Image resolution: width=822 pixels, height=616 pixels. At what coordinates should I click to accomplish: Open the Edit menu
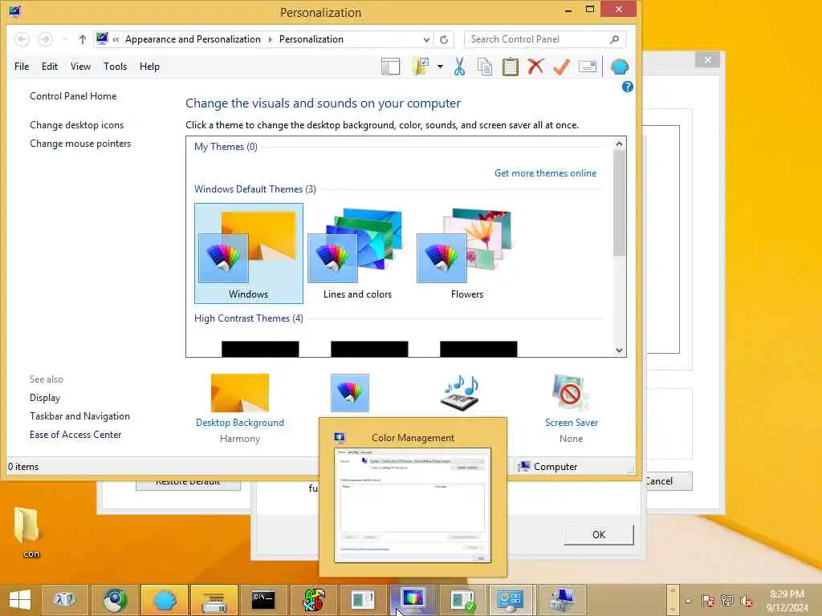(x=50, y=67)
